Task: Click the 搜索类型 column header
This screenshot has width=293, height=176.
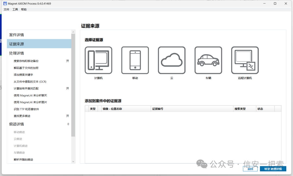Action: tap(245, 109)
